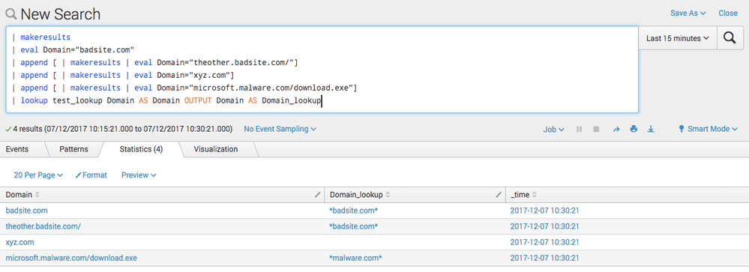Expand No Event Sampling dropdown
749x272 pixels.
pos(280,129)
